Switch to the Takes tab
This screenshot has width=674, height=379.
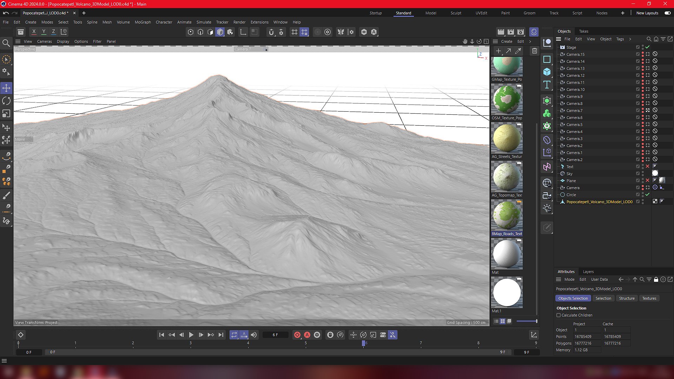(x=583, y=31)
